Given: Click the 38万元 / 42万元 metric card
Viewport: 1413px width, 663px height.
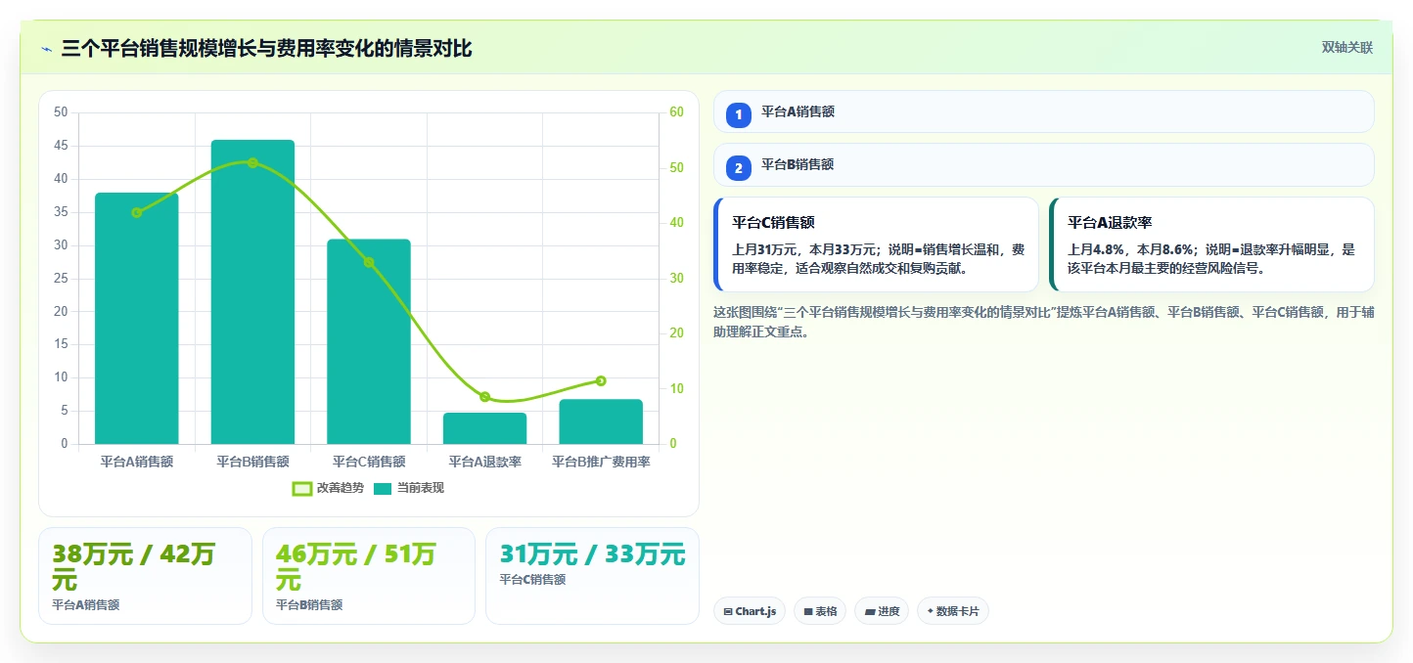Looking at the screenshot, I should coord(145,576).
